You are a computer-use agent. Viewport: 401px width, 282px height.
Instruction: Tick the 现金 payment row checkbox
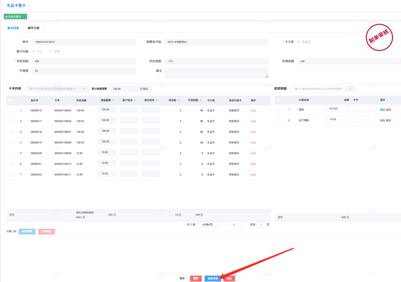pyautogui.click(x=279, y=109)
